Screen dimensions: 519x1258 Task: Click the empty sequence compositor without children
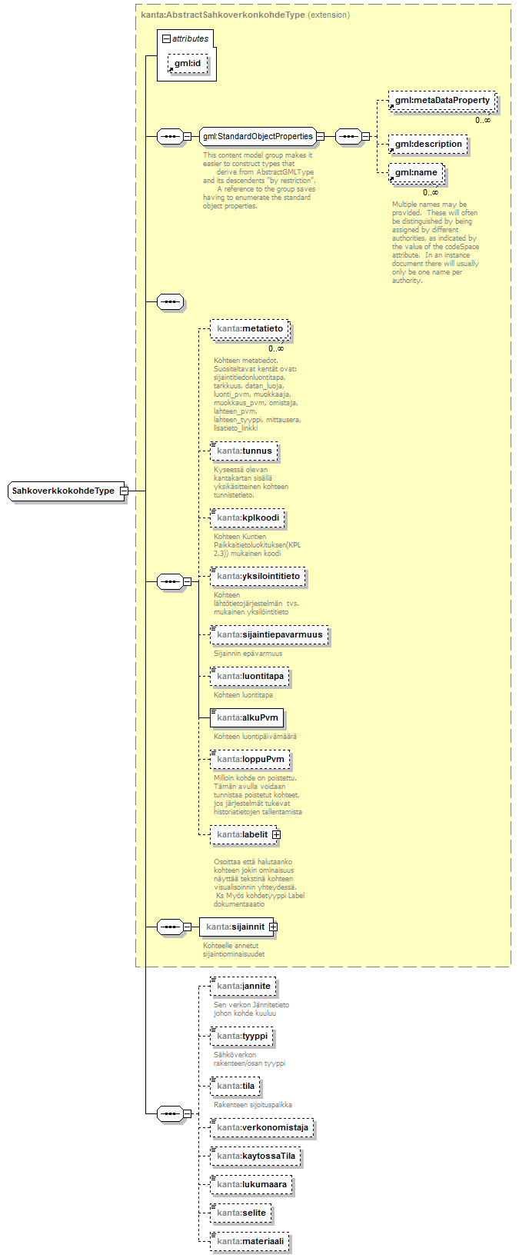tap(169, 302)
